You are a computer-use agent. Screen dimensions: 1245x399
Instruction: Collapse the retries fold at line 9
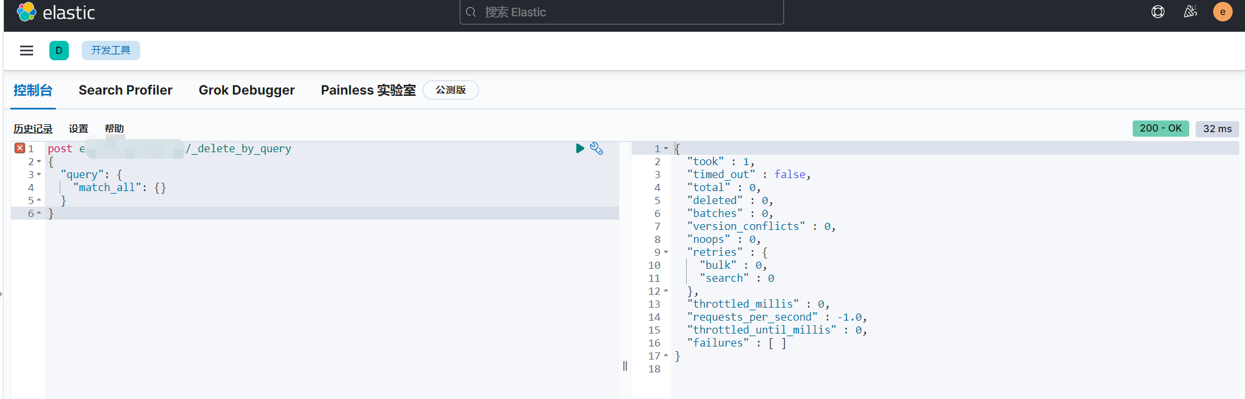pyautogui.click(x=666, y=253)
